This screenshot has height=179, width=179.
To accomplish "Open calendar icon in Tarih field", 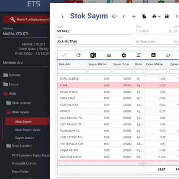I will pyautogui.click(x=170, y=31).
